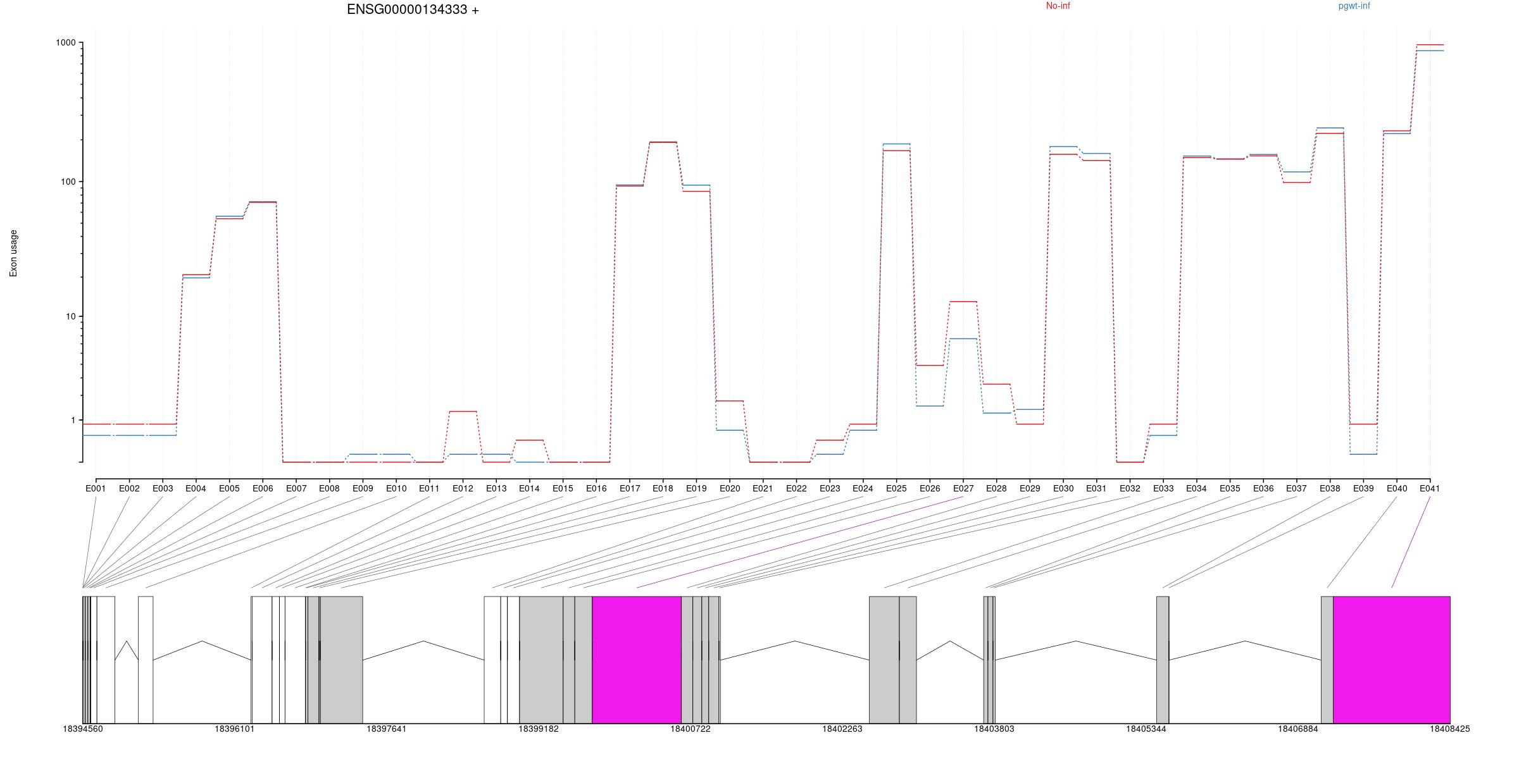Click the gene title ENSG00000134333 +
Image resolution: width=1519 pixels, height=759 pixels.
(x=413, y=9)
